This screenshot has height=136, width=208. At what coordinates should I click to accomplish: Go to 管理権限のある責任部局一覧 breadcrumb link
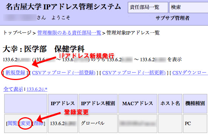(x=69, y=33)
